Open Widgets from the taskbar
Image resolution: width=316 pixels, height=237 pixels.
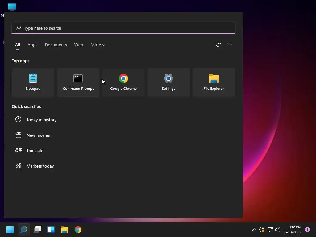51,230
